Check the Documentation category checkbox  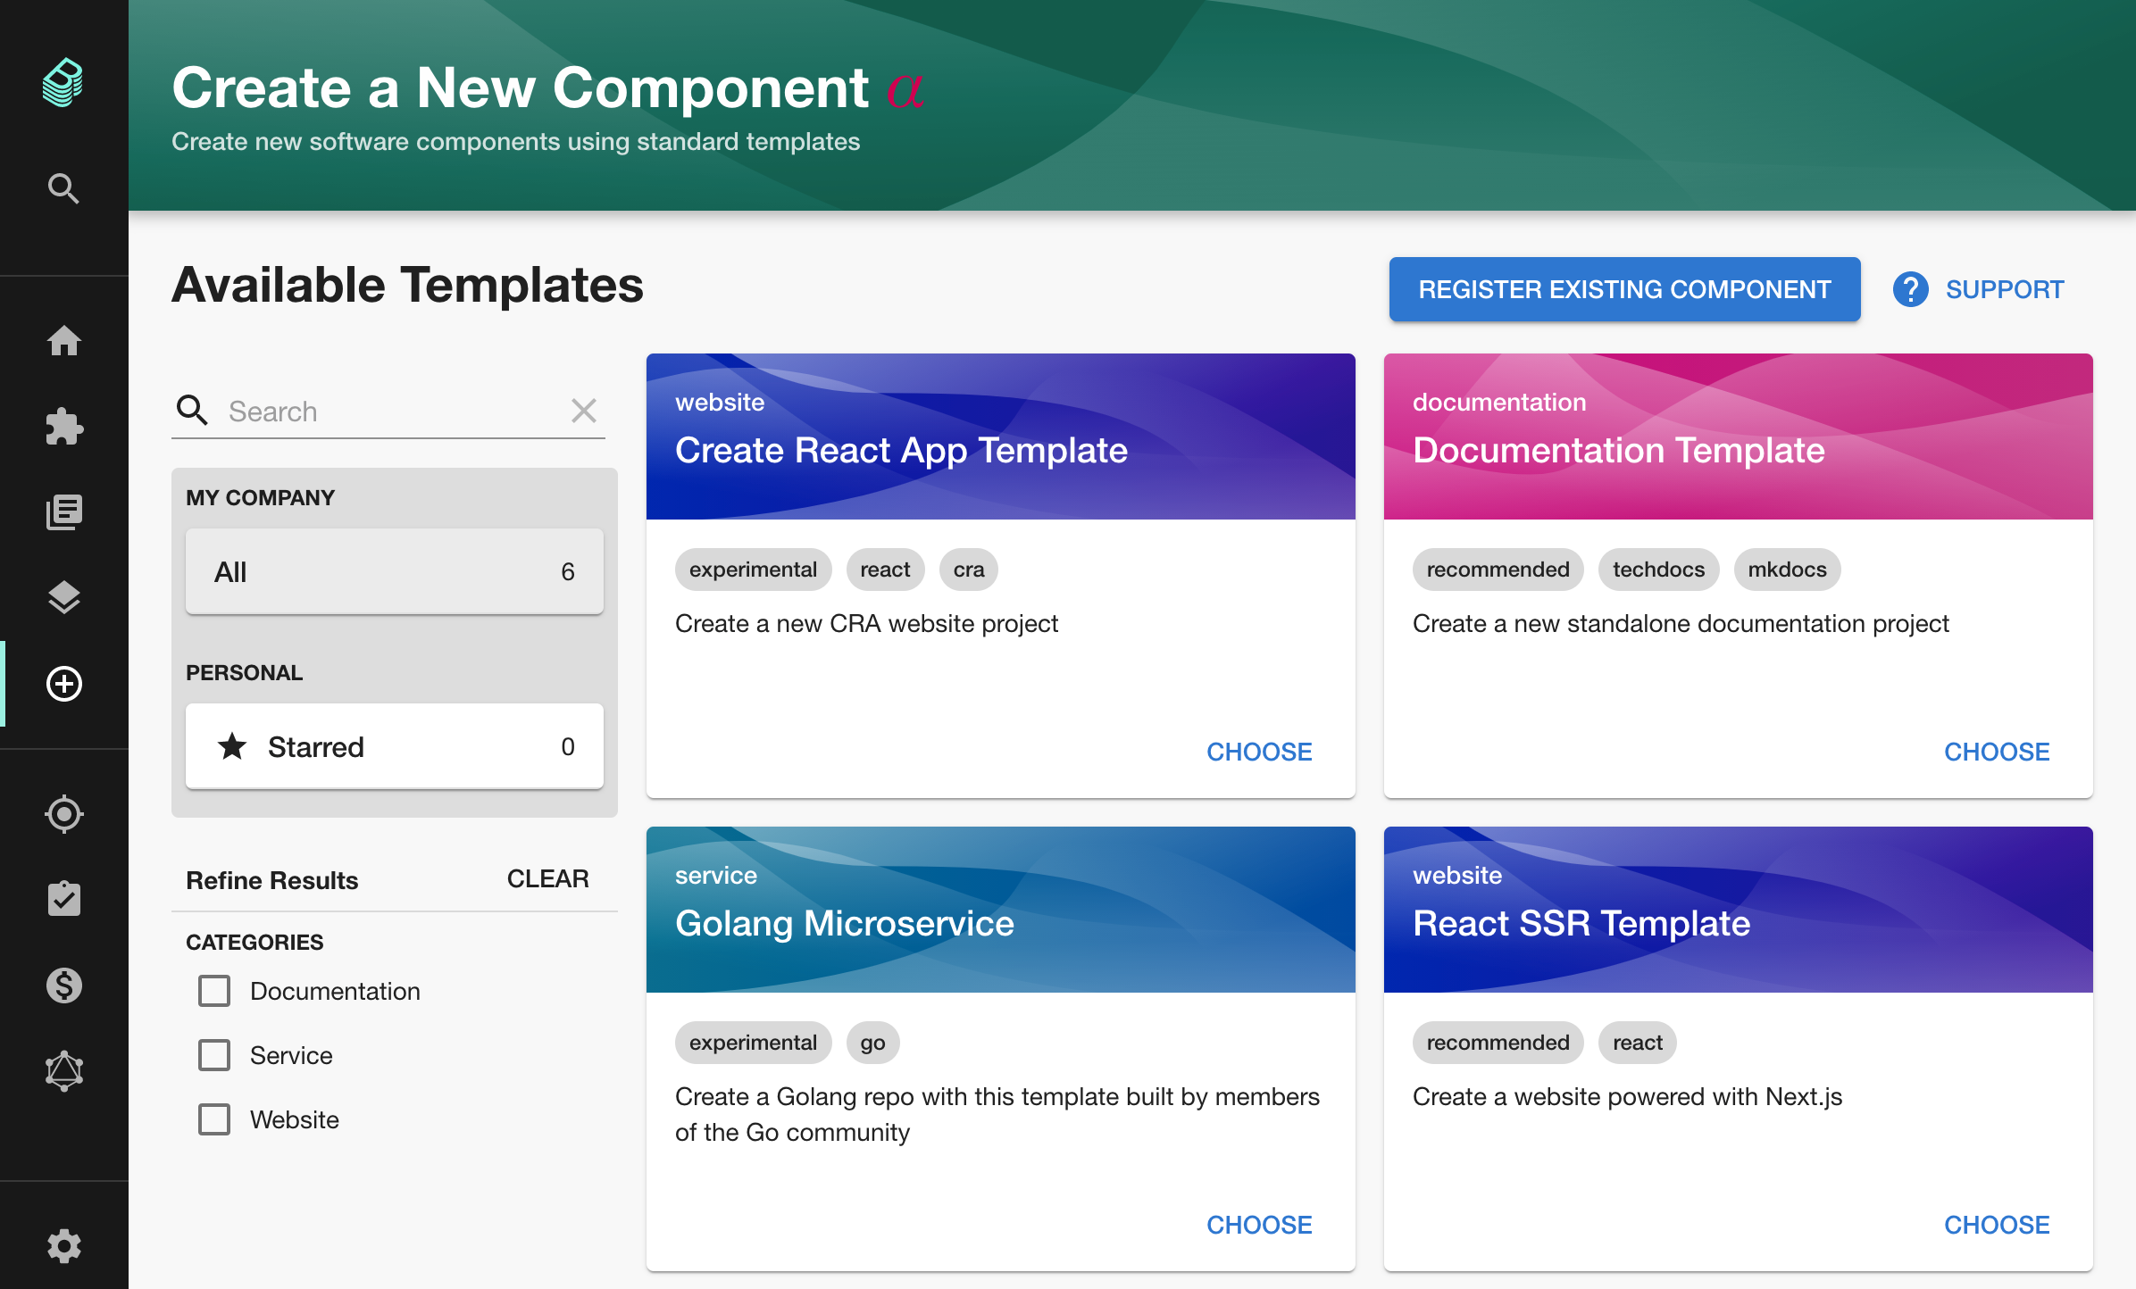click(x=214, y=991)
